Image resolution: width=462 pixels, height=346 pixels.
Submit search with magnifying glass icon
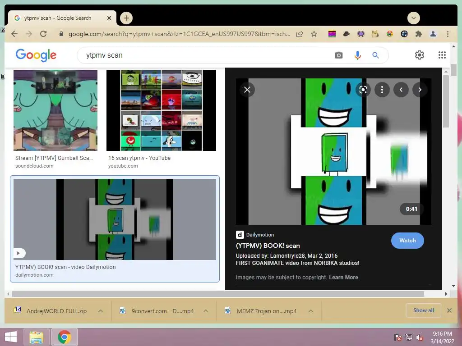(375, 55)
